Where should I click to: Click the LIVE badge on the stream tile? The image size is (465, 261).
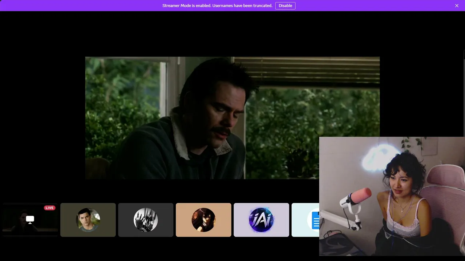point(49,208)
